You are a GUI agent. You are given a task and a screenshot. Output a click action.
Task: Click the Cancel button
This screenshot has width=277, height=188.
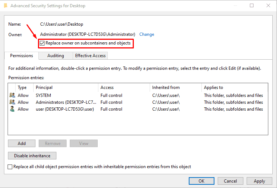tap(230, 181)
